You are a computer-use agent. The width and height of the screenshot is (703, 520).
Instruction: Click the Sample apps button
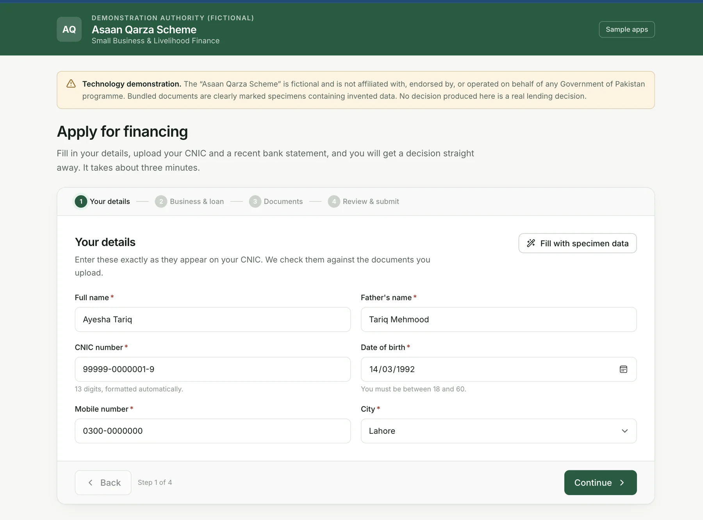pyautogui.click(x=626, y=29)
